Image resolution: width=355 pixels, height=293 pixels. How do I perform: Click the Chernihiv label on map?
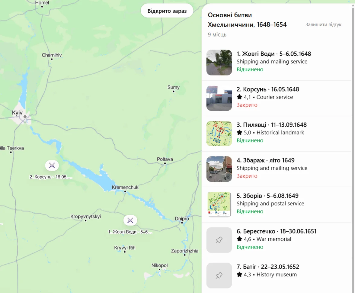point(52,55)
